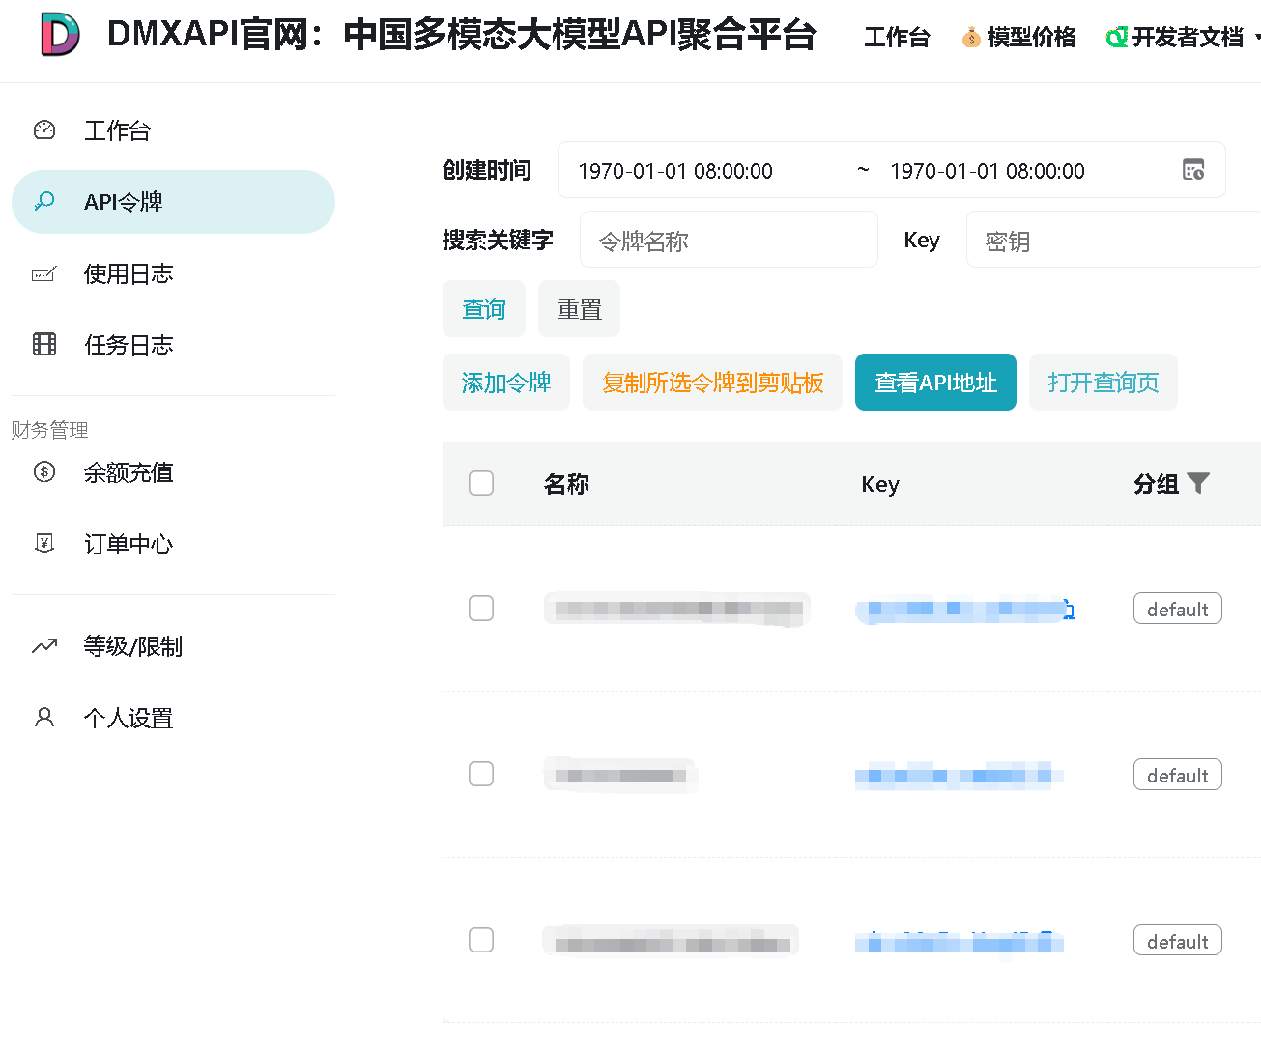Click the blurred key link in third row
The width and height of the screenshot is (1261, 1052).
[959, 942]
